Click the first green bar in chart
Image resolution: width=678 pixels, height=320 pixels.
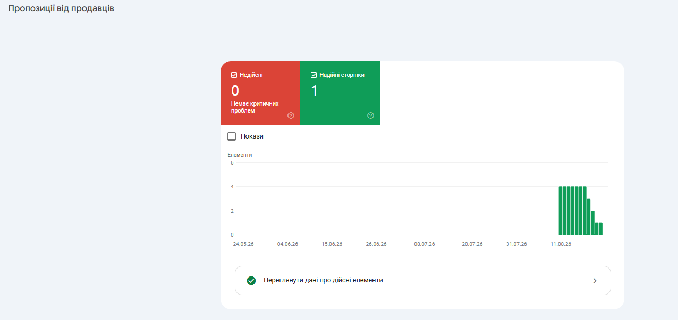(x=561, y=211)
